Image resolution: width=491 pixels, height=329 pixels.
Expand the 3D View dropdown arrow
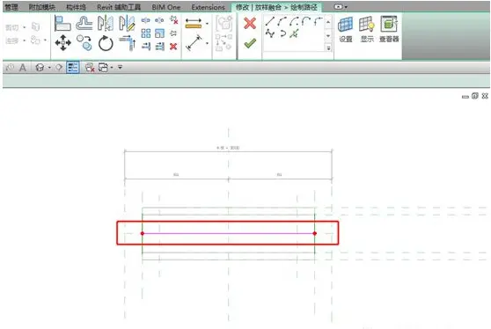point(49,68)
